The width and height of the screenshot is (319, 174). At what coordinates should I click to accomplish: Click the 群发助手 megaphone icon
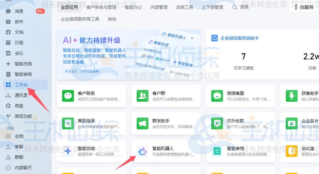[142, 123]
